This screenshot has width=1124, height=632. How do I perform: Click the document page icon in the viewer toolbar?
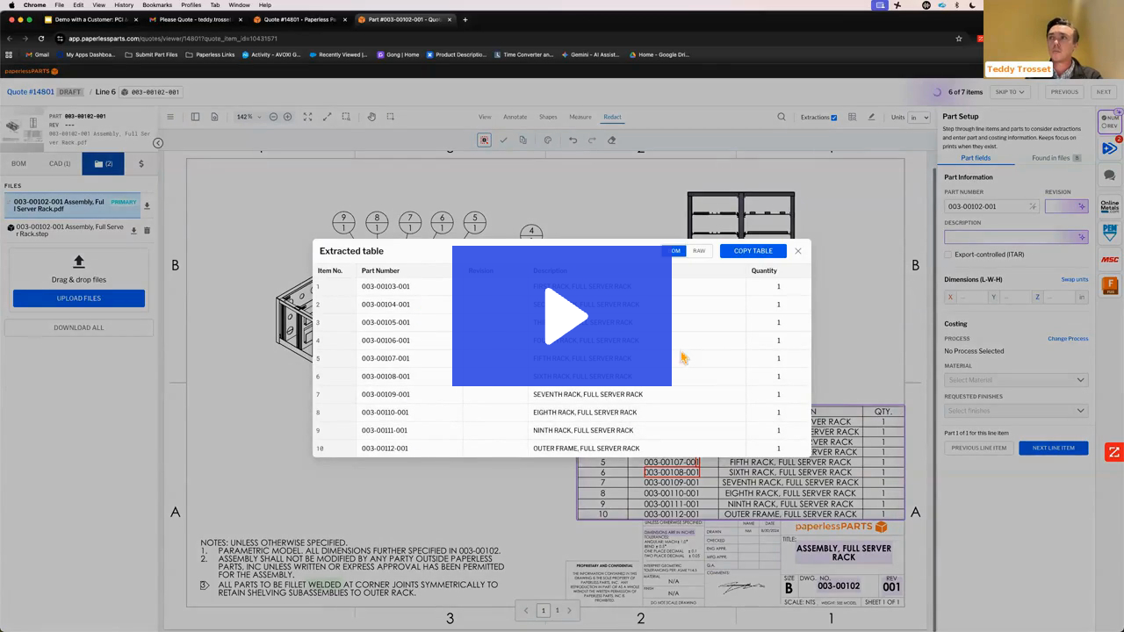[214, 117]
